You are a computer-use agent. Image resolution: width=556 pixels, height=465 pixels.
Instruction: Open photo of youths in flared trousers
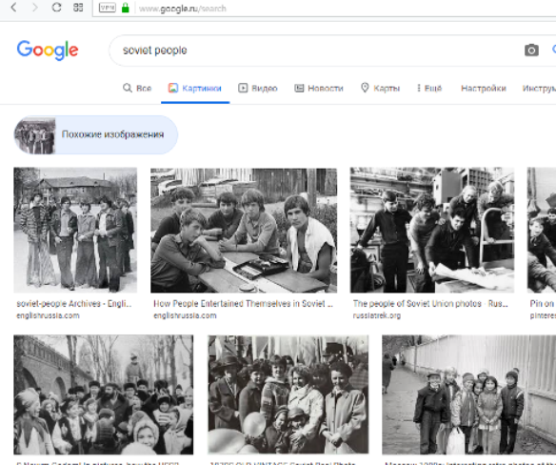click(75, 230)
